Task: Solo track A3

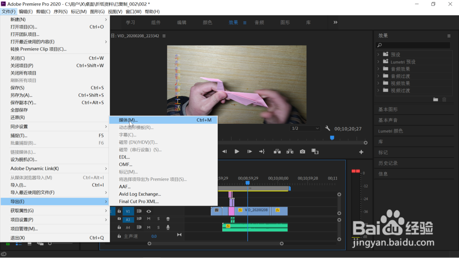Action: 158,219
